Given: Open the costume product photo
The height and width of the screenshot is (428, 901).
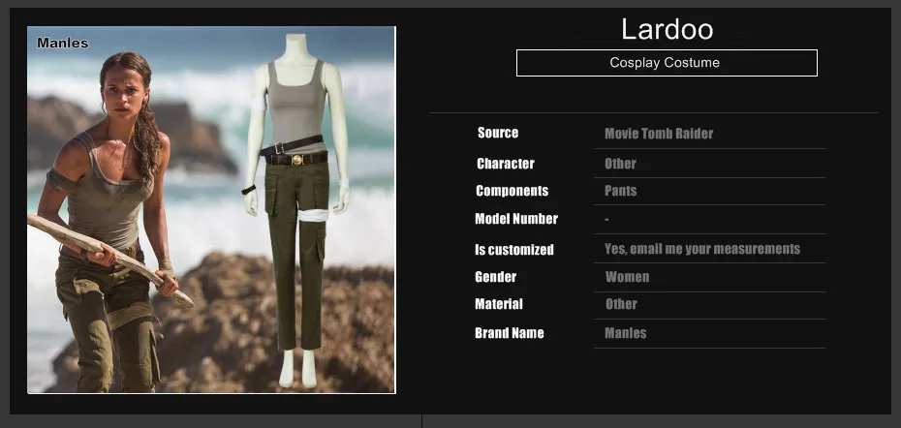Looking at the screenshot, I should pos(211,210).
